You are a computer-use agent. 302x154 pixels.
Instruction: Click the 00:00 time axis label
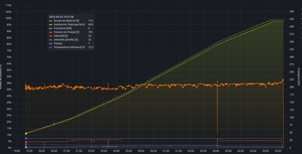coord(141,151)
